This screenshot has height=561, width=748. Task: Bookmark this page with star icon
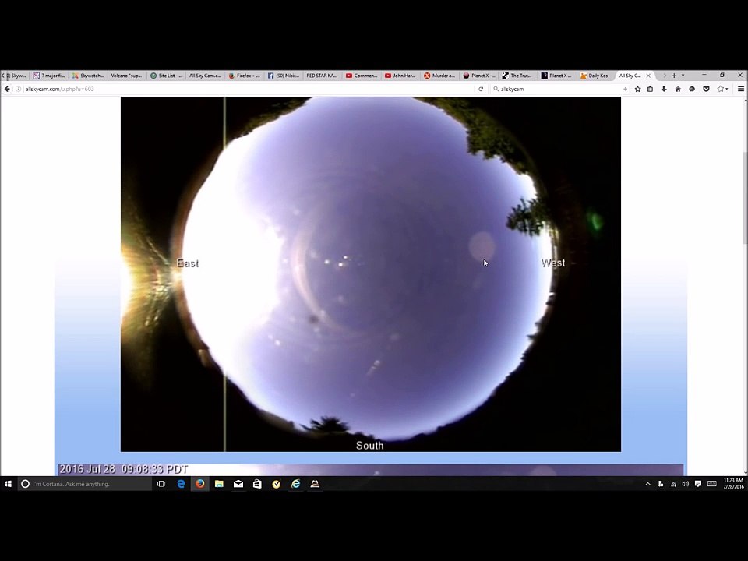point(638,89)
